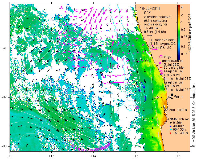Click the 04Z time label under date

click(x=147, y=13)
